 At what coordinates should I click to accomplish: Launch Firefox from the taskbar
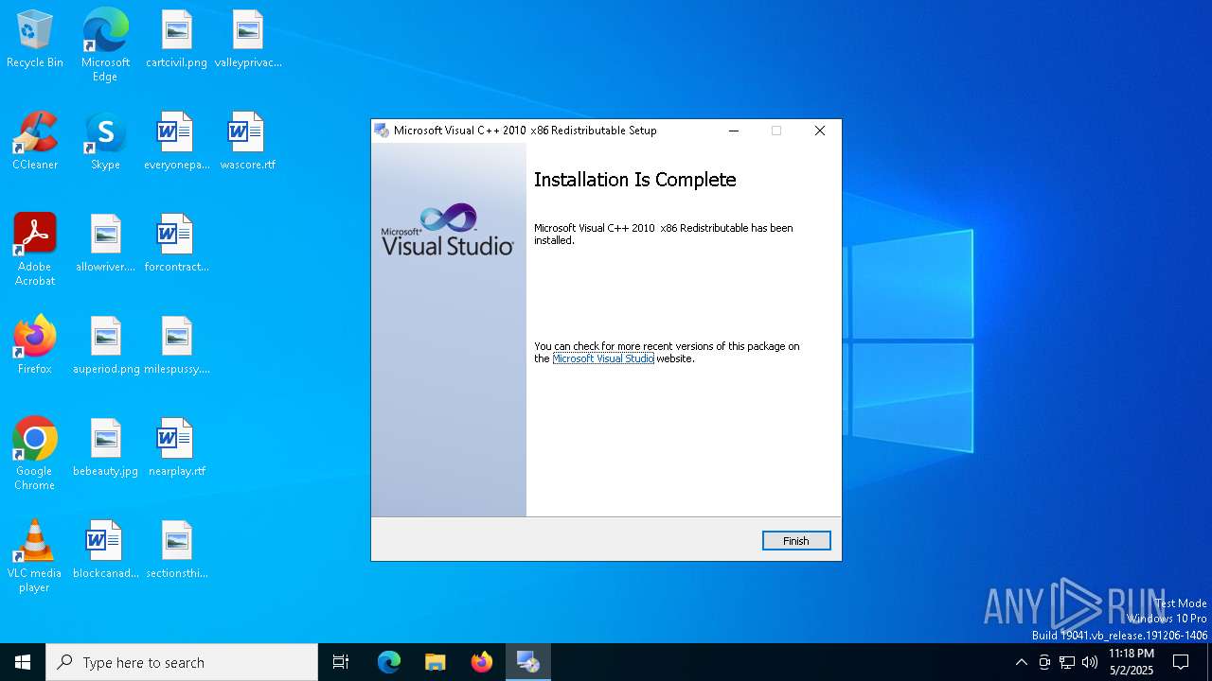482,662
